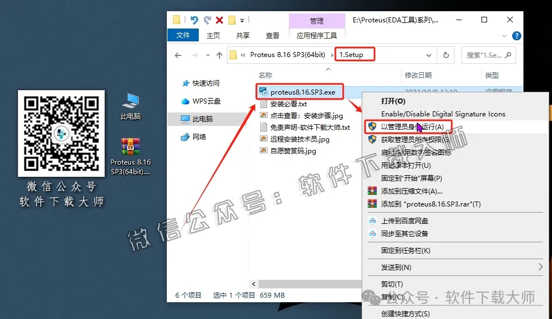Viewport: 552px width, 319px height.
Task: Select 点击查看：安装步骤.jpg file
Action: pos(301,116)
